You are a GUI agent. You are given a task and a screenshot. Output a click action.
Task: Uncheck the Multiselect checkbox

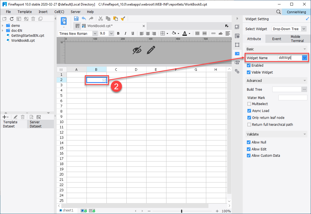[249, 104]
